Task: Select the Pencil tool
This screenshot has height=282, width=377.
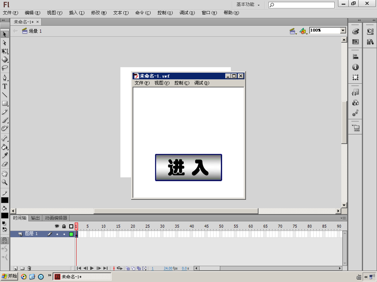Action: (4, 112)
